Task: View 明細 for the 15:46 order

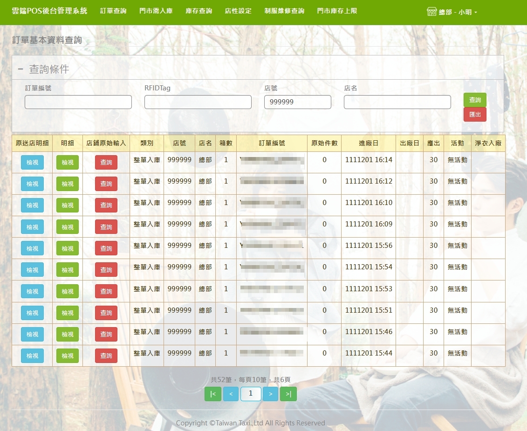Action: [68, 335]
